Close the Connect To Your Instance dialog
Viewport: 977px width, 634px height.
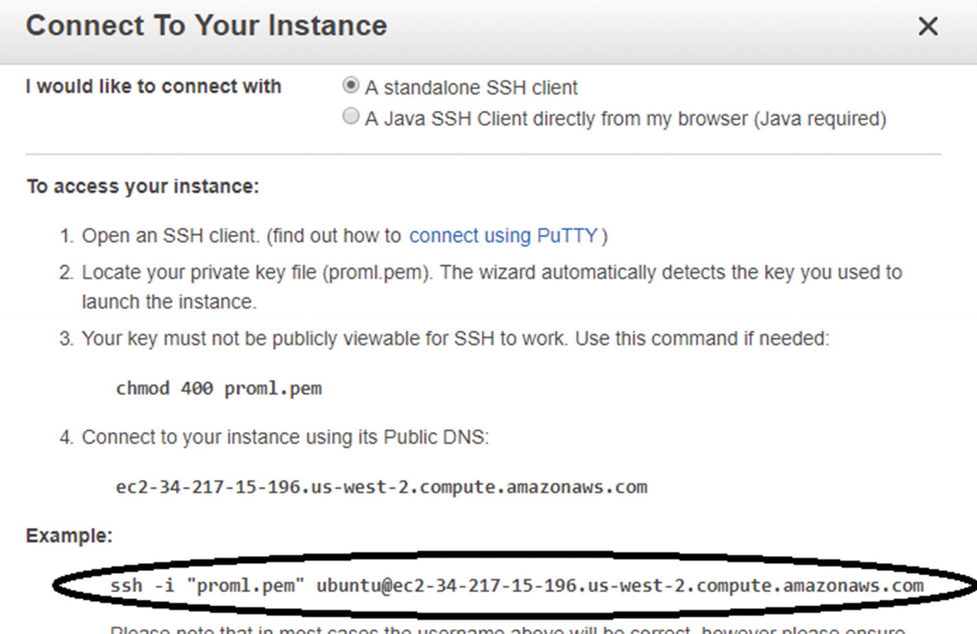coord(928,27)
